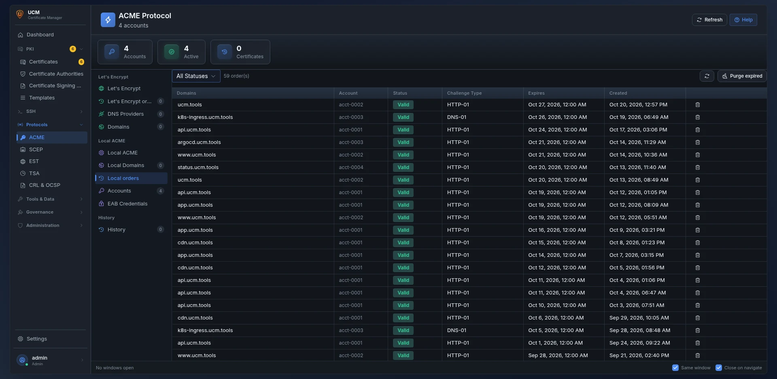
Task: Open the SCEP protocol page
Action: pos(52,150)
